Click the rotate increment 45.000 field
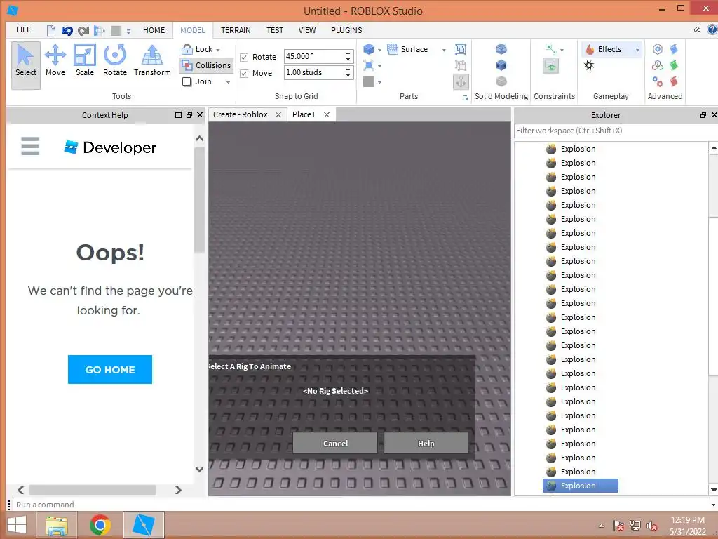 pyautogui.click(x=313, y=56)
